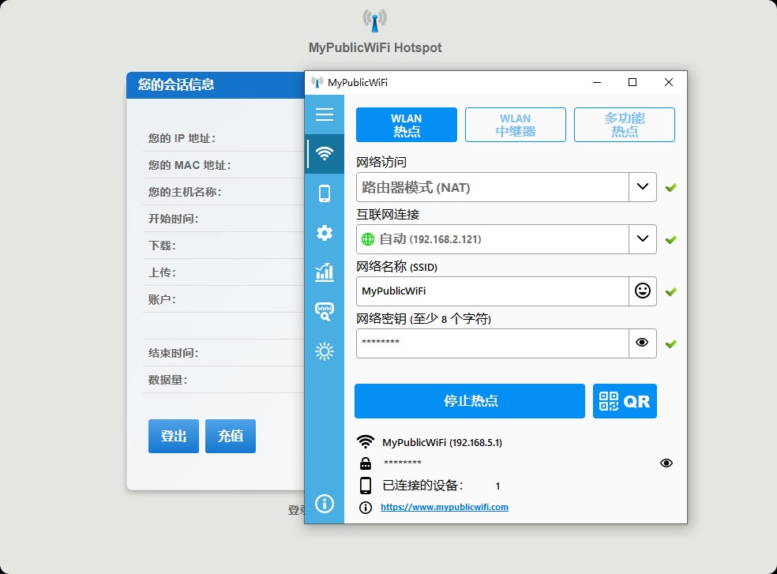Select the connected clients phone icon in sidebar

tap(324, 193)
